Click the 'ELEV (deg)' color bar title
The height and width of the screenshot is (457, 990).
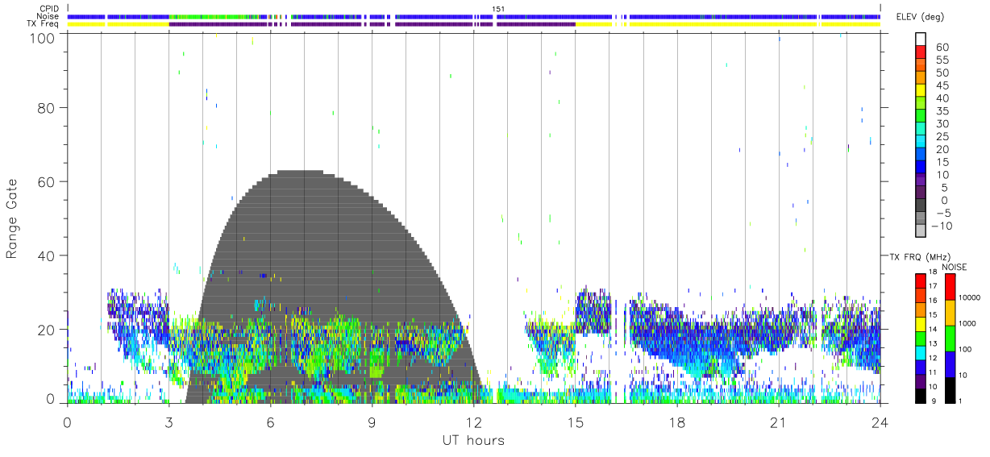tap(920, 17)
